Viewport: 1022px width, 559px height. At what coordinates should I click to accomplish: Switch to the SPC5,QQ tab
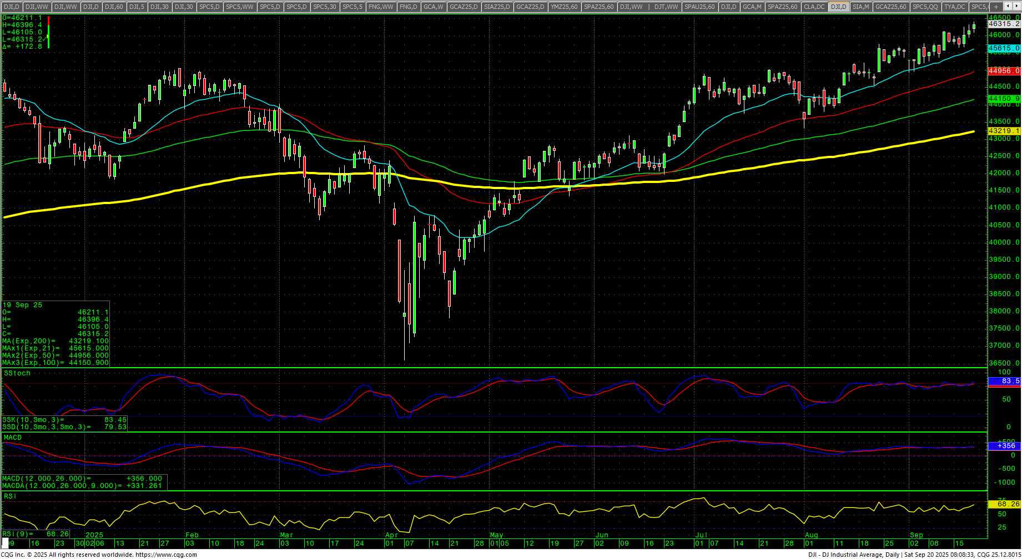[x=925, y=7]
